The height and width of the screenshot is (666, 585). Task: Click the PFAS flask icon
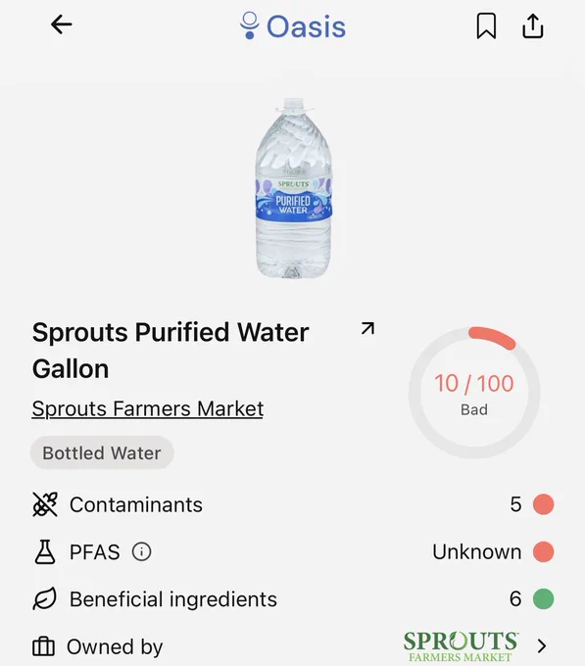[x=45, y=551]
